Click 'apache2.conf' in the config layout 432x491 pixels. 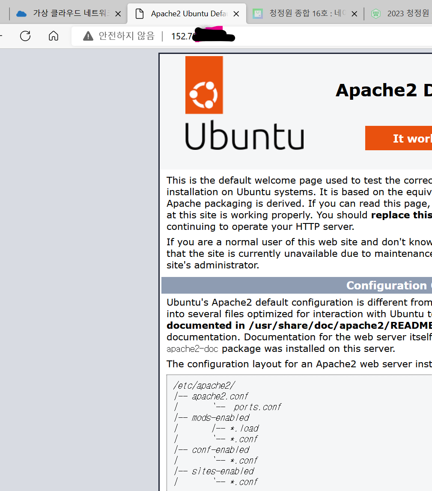point(220,396)
